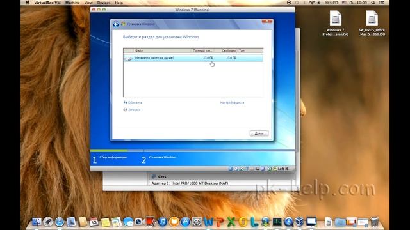Image resolution: width=410 pixels, height=230 pixels.
Task: Open VirtualBox cube icon from the Dock
Action: (300, 222)
